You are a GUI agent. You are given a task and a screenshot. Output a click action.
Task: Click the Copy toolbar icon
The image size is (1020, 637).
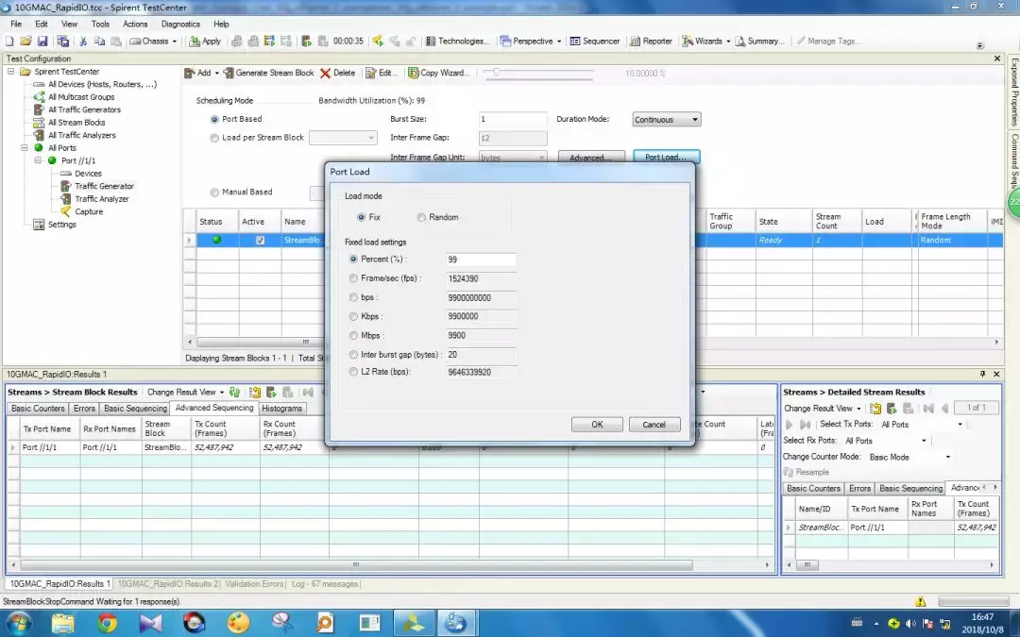99,41
